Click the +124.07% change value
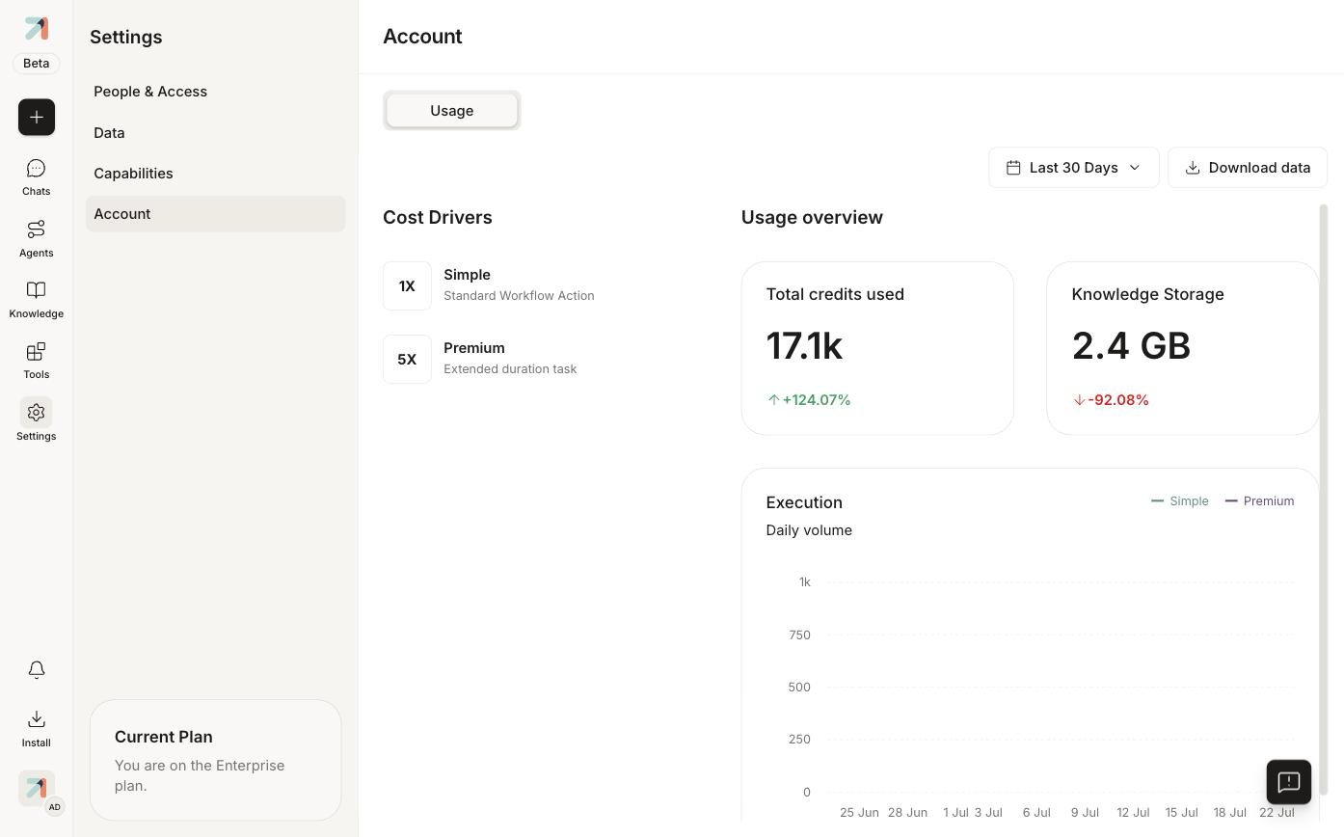This screenshot has width=1344, height=837. click(x=816, y=400)
